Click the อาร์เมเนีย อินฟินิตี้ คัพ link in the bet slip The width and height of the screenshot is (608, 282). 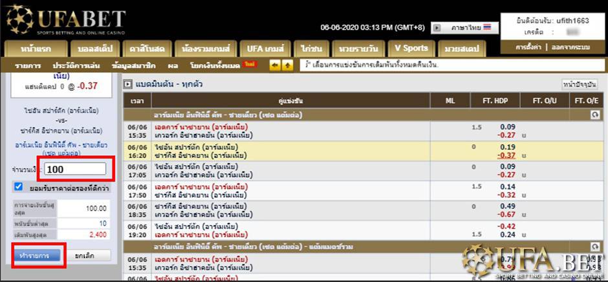tap(61, 149)
